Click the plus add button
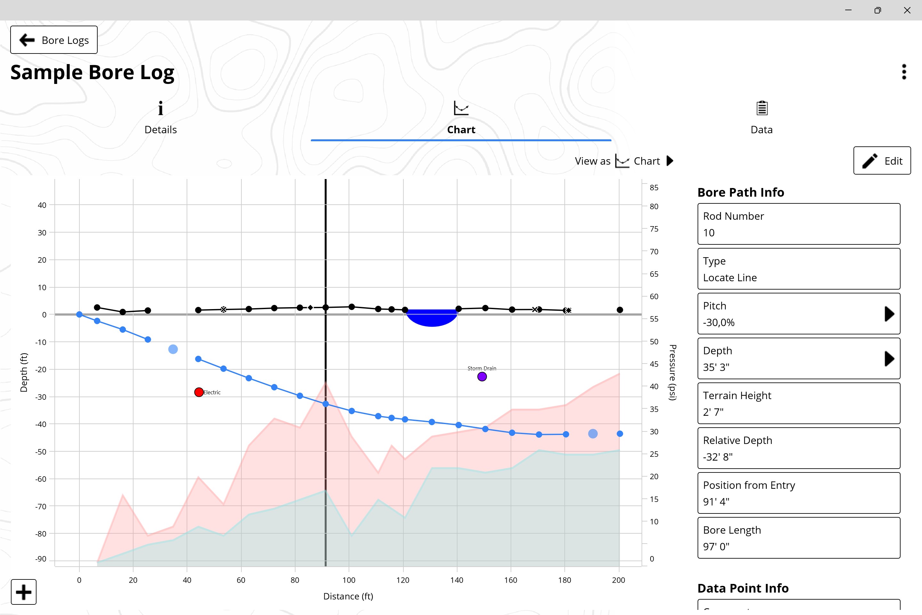 (x=23, y=592)
